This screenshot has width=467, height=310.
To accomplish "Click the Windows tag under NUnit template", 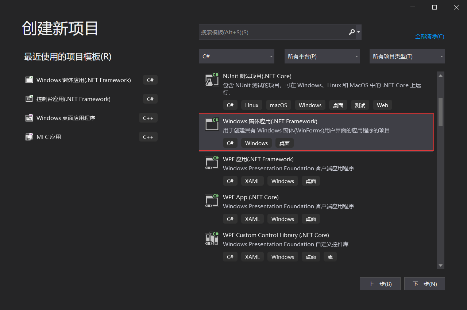I will point(310,105).
